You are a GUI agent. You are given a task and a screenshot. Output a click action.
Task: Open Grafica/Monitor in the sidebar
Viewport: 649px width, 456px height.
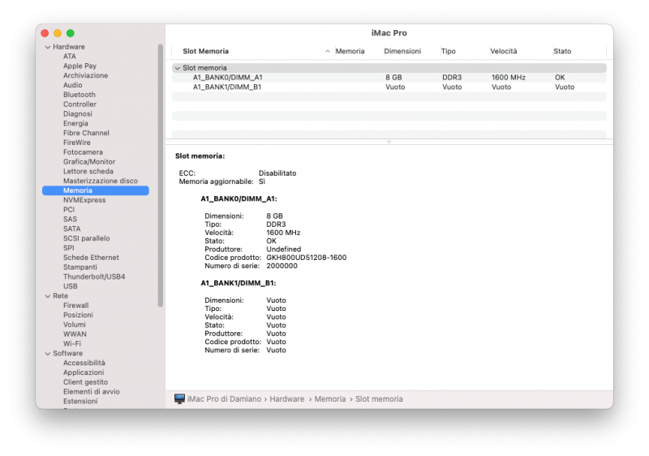(89, 162)
